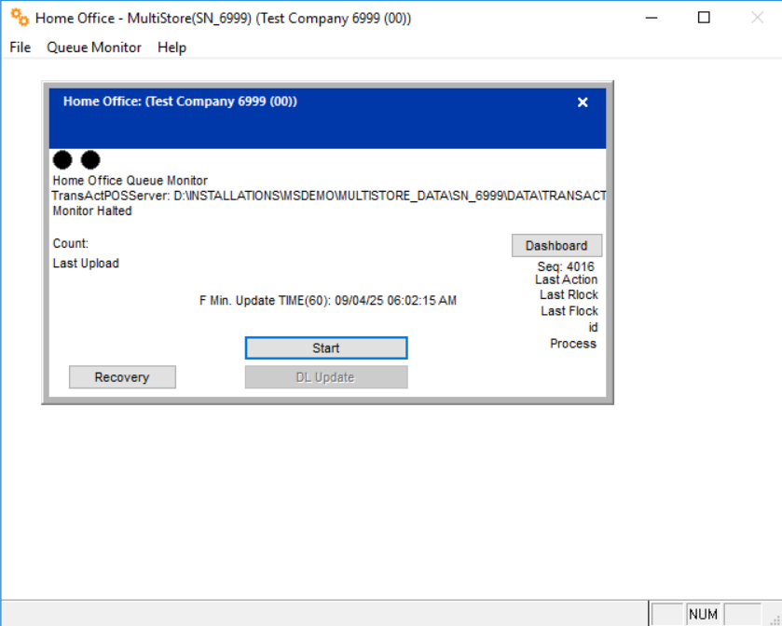The image size is (782, 626).
Task: Click the 'Last Upload' label
Action: click(x=86, y=263)
